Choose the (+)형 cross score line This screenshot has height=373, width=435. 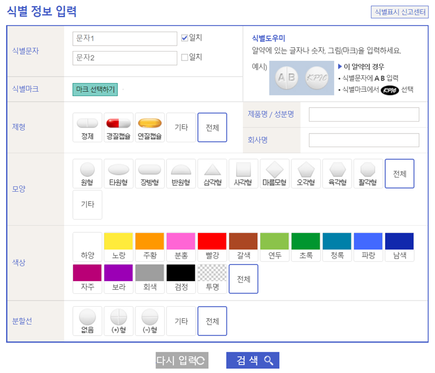119,321
